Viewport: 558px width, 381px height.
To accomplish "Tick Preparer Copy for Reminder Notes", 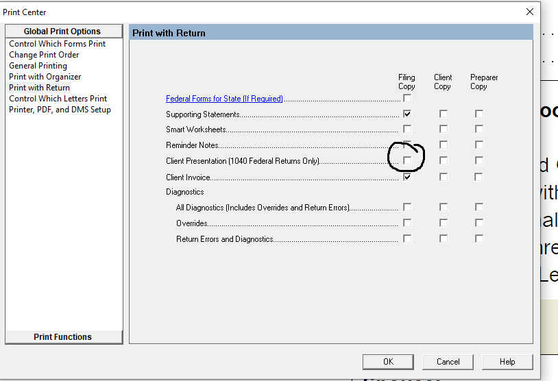I will [x=479, y=145].
